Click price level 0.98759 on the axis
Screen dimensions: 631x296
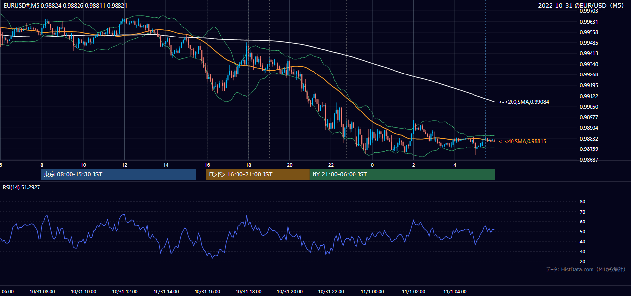pyautogui.click(x=589, y=149)
